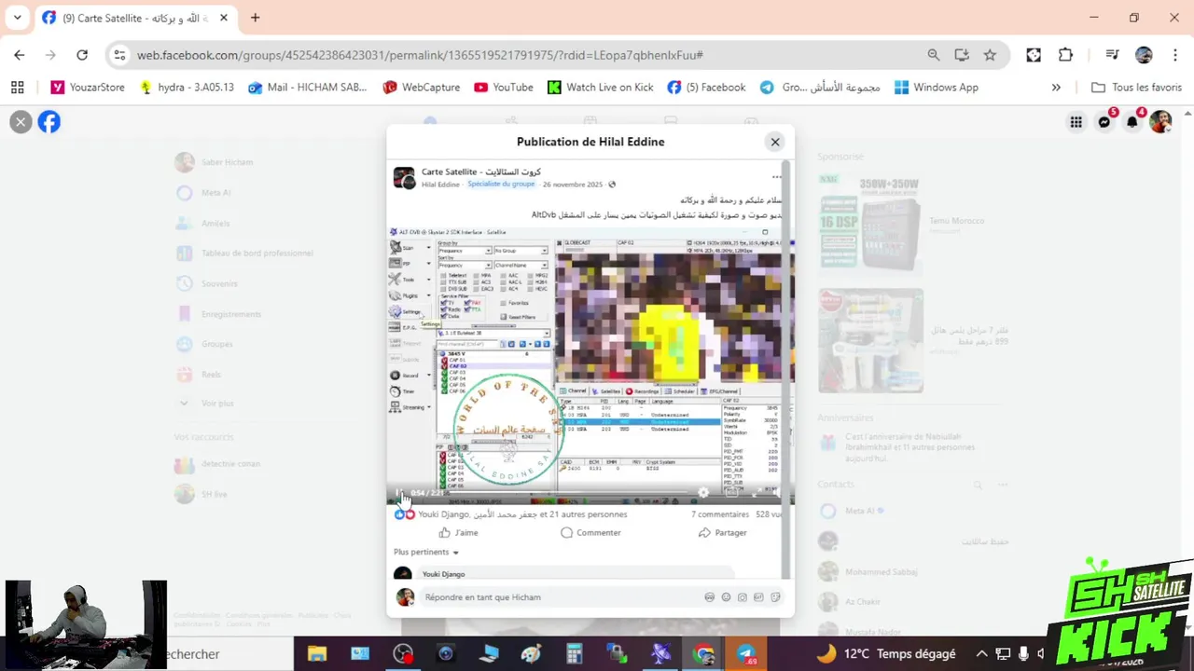Viewport: 1194px width, 671px height.
Task: Open the (5) Facebook bookmark
Action: (x=706, y=87)
